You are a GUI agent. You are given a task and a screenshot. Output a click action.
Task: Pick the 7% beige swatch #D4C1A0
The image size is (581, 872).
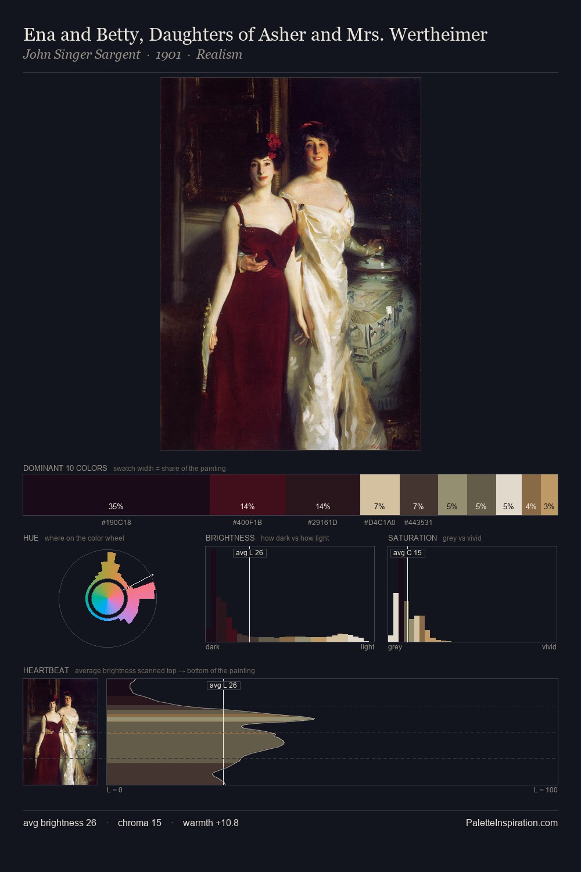pyautogui.click(x=380, y=495)
